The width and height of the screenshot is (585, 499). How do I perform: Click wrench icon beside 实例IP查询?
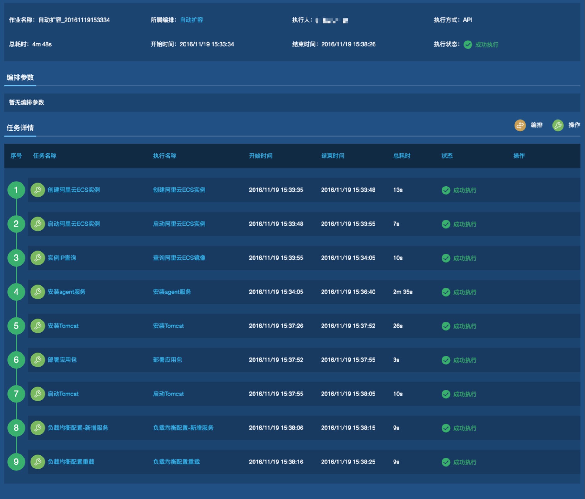pyautogui.click(x=38, y=258)
